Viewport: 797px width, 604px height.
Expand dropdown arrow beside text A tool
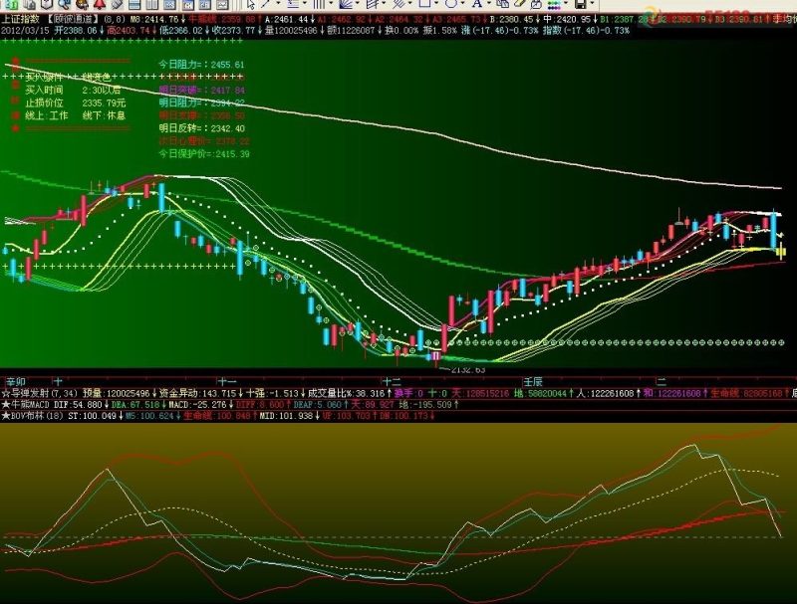[488, 3]
